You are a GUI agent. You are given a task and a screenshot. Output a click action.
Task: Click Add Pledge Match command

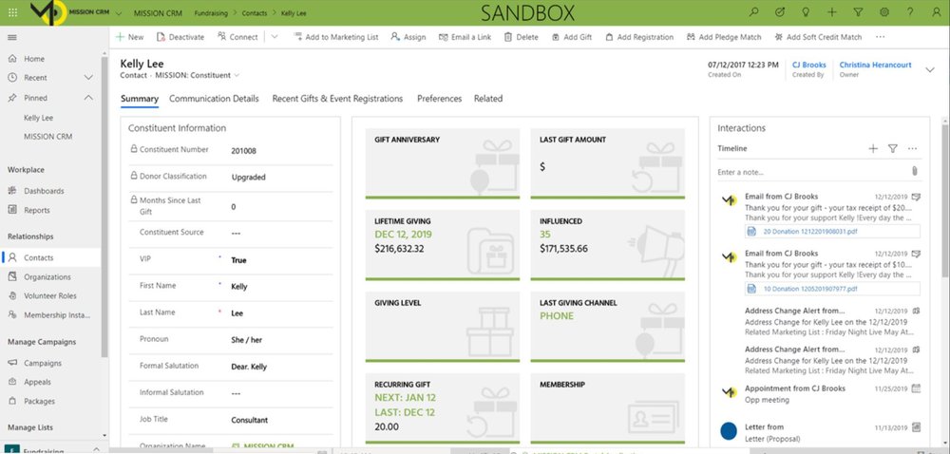(x=724, y=37)
